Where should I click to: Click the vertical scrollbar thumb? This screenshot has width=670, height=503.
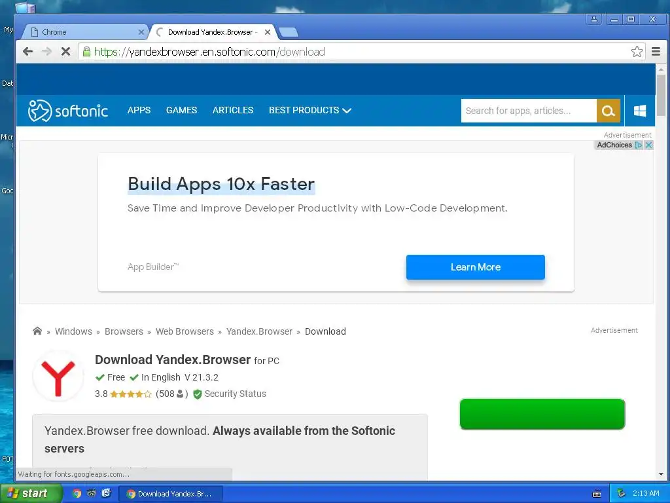coord(661,95)
